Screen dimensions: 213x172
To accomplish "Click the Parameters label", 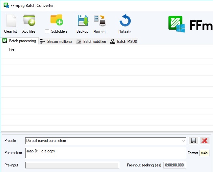I will tap(13, 153).
